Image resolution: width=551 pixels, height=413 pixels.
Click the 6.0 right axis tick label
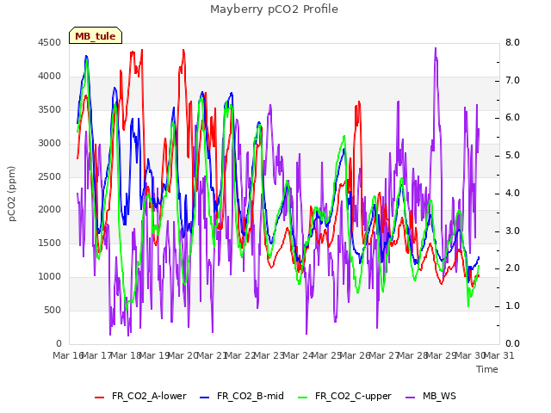pos(512,118)
